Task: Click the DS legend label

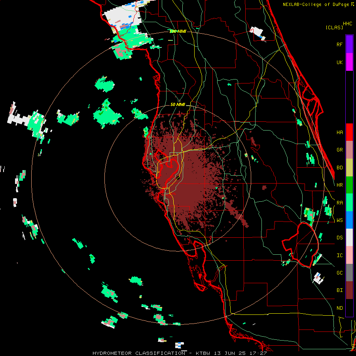Action: [339, 238]
